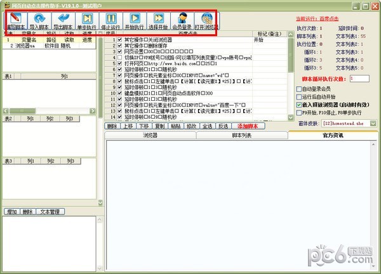Click the 复制 copy button
This screenshot has width=381, height=274.
coord(159,126)
